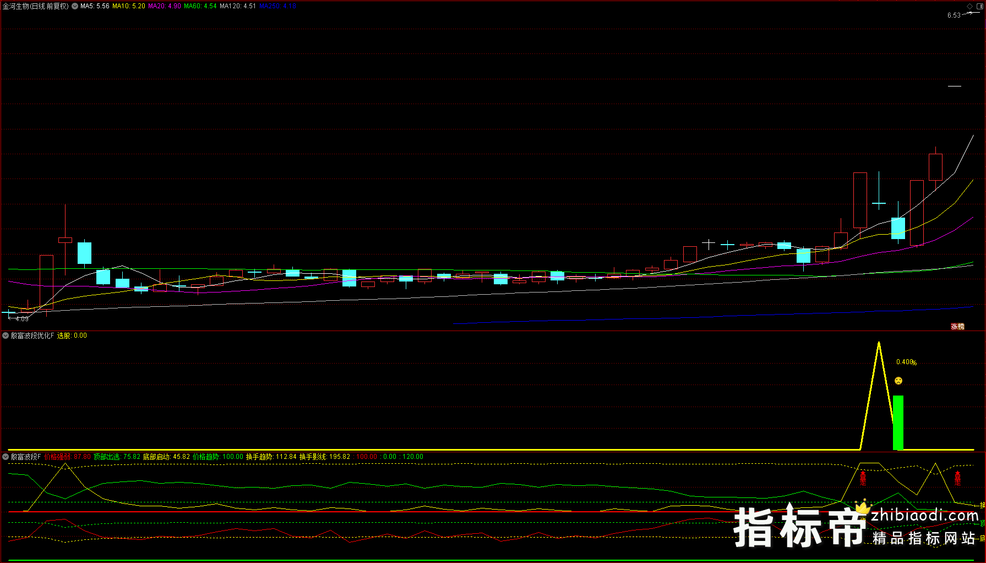The height and width of the screenshot is (563, 986).
Task: Click the 换手趋势: 112.84 value
Action: (271, 457)
